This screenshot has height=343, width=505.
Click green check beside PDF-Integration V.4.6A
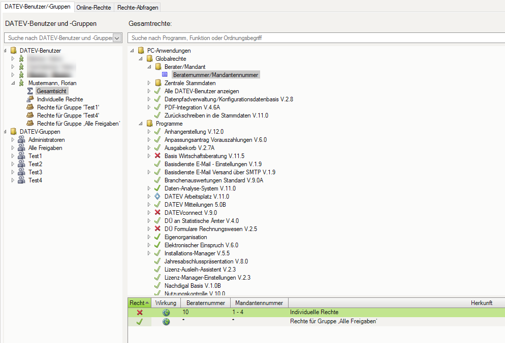[157, 107]
